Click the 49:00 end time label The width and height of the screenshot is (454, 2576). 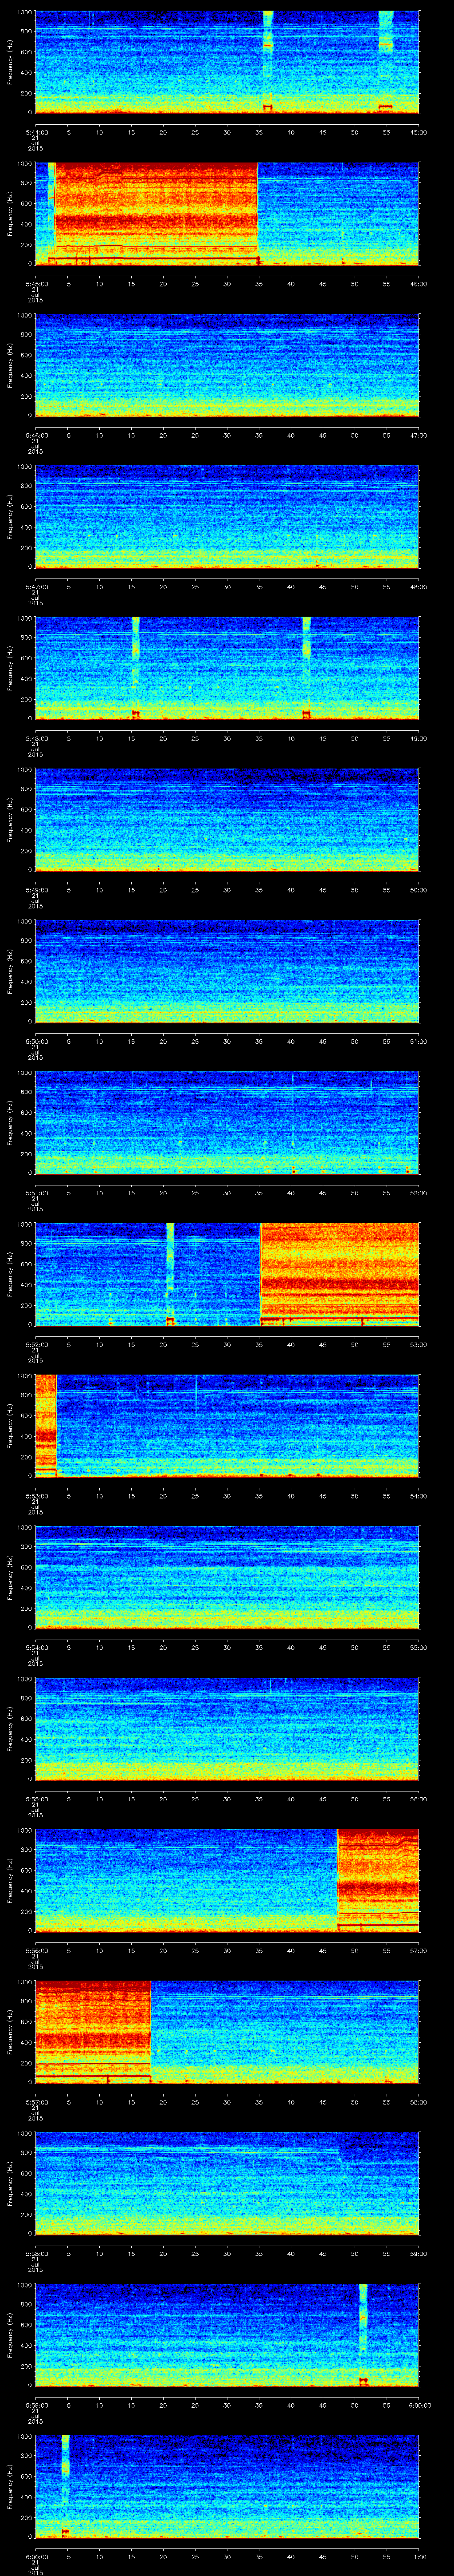pyautogui.click(x=418, y=738)
